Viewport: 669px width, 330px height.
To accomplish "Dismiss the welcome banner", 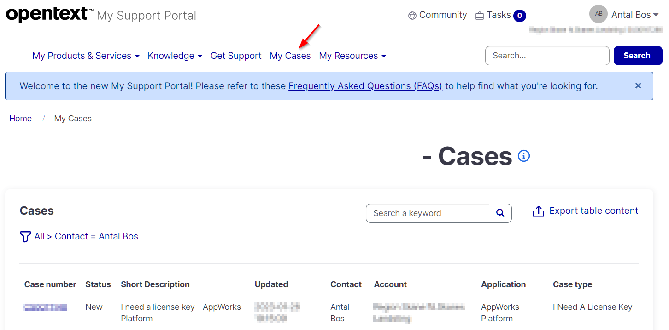I will 638,86.
